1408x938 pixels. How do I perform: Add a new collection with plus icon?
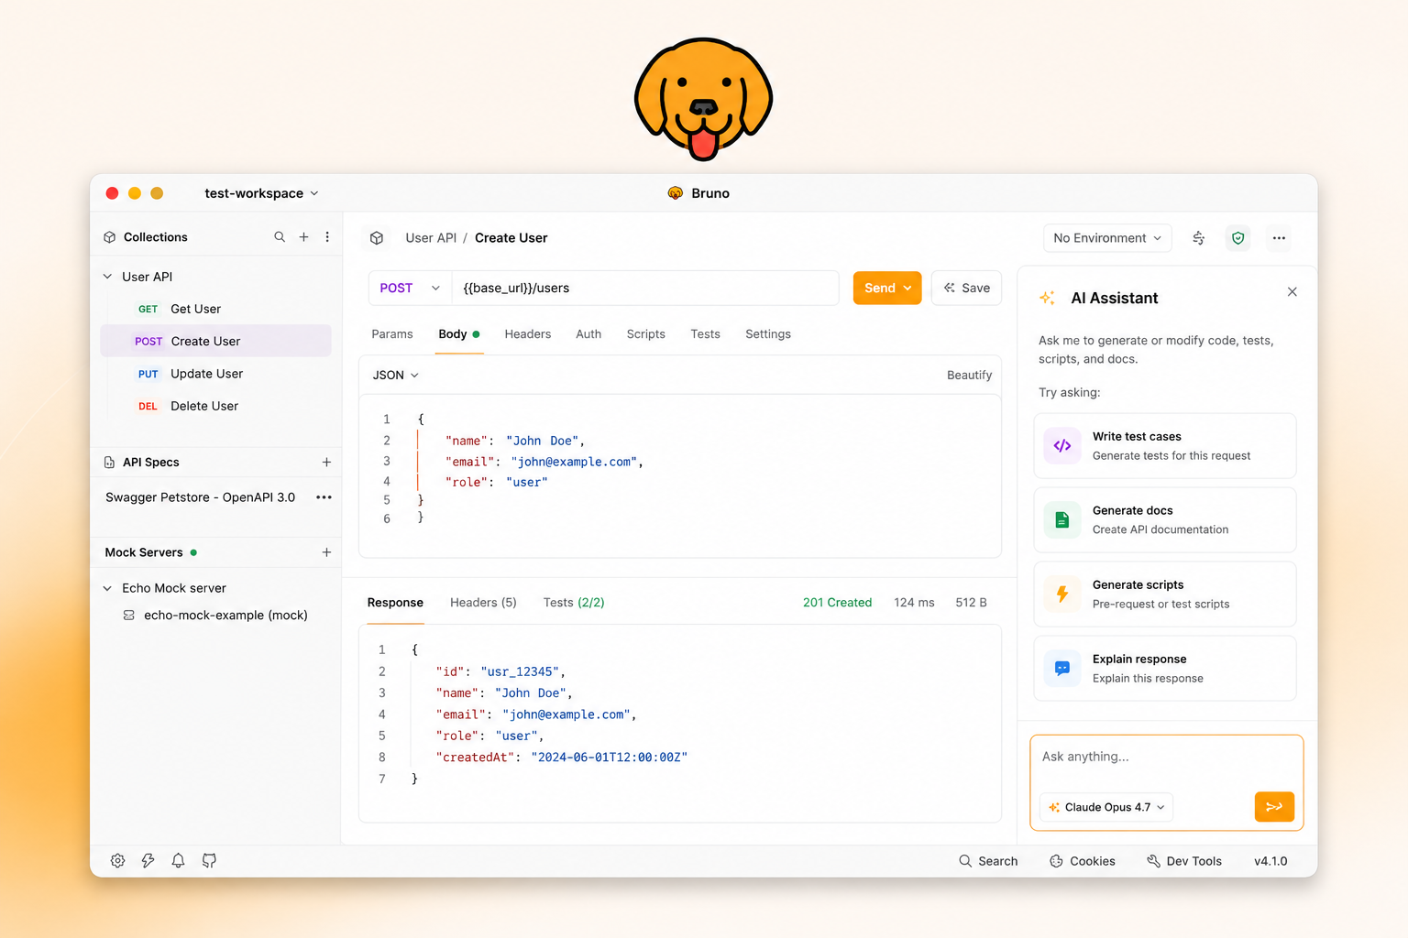pos(303,236)
